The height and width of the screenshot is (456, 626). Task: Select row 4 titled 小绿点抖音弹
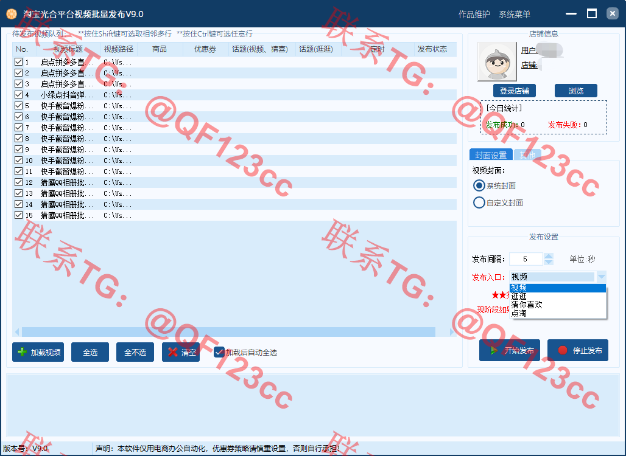(x=234, y=94)
